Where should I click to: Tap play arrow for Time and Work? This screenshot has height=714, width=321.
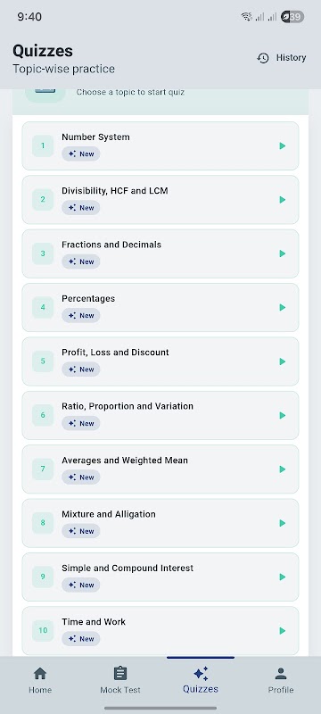[x=283, y=631]
